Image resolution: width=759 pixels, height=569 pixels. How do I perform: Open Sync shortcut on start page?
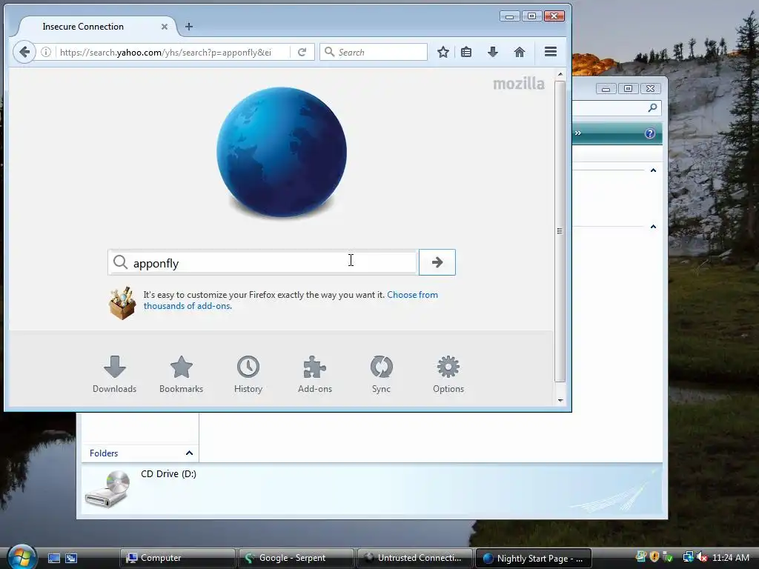coord(382,374)
